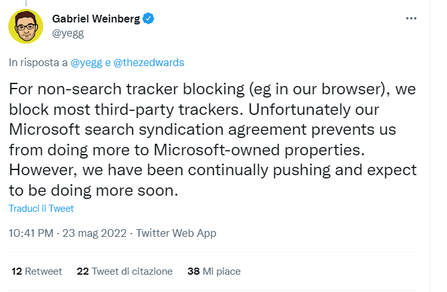Show the 22 Tweet di citazione
This screenshot has height=292, width=447.
(x=125, y=271)
